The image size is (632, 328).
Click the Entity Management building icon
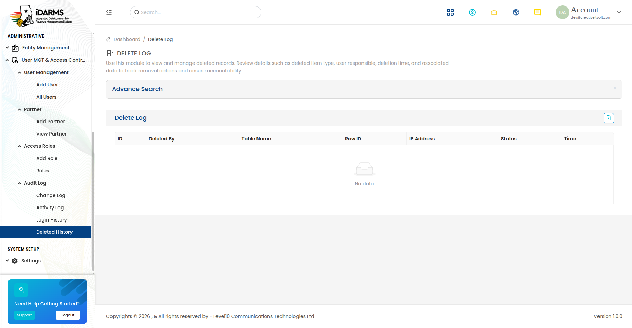(x=15, y=48)
